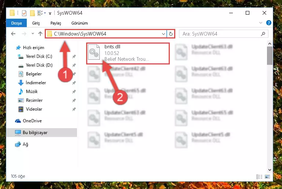Click the pin icon next to Müzik
The image size is (282, 189).
74,92
